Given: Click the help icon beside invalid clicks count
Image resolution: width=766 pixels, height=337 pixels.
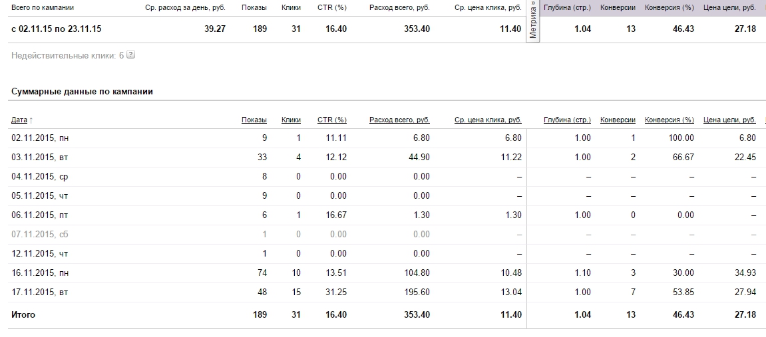Looking at the screenshot, I should (131, 55).
